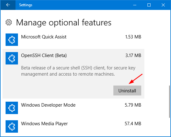Click the vertical scrollbar thumb
Viewport: 171px width, 137px height.
point(169,102)
